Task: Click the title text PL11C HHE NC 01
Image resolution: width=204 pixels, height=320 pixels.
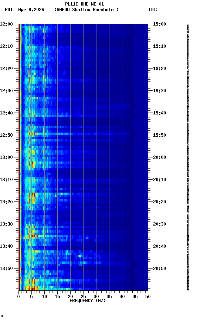Action: [85, 4]
